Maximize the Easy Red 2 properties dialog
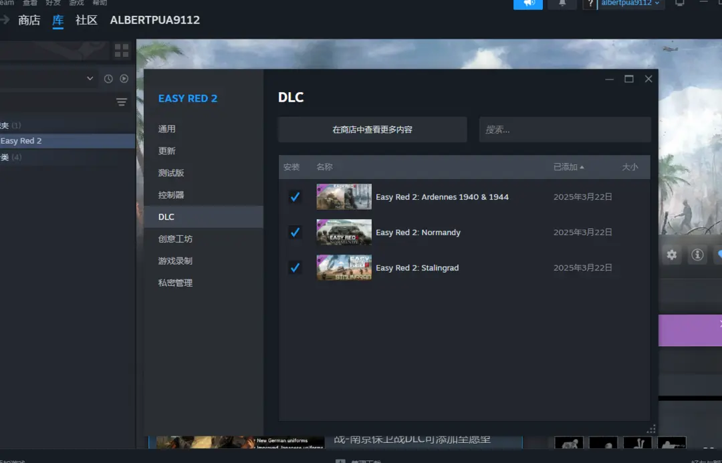Image resolution: width=722 pixels, height=463 pixels. coord(629,79)
